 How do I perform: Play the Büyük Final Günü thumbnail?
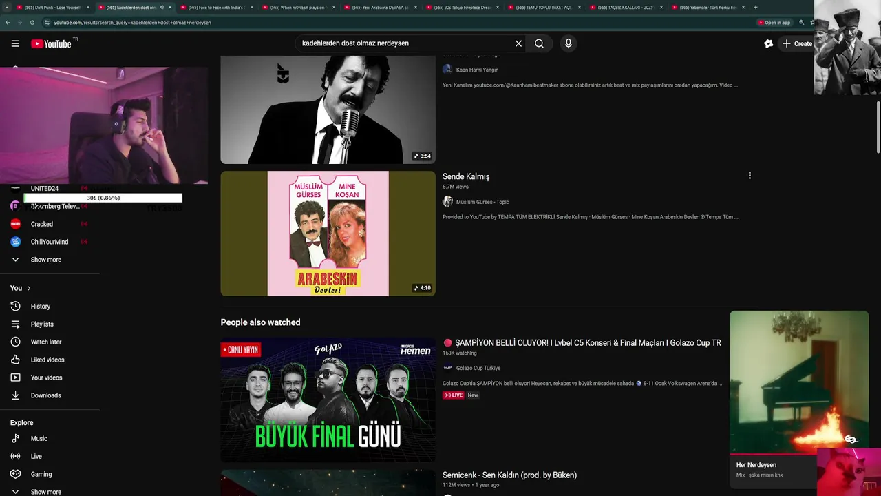point(328,400)
